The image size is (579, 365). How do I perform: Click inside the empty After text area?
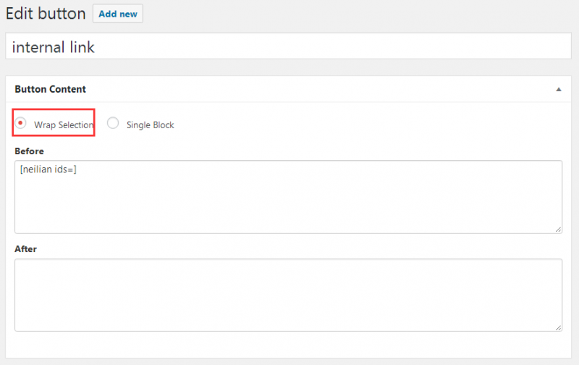pos(288,295)
